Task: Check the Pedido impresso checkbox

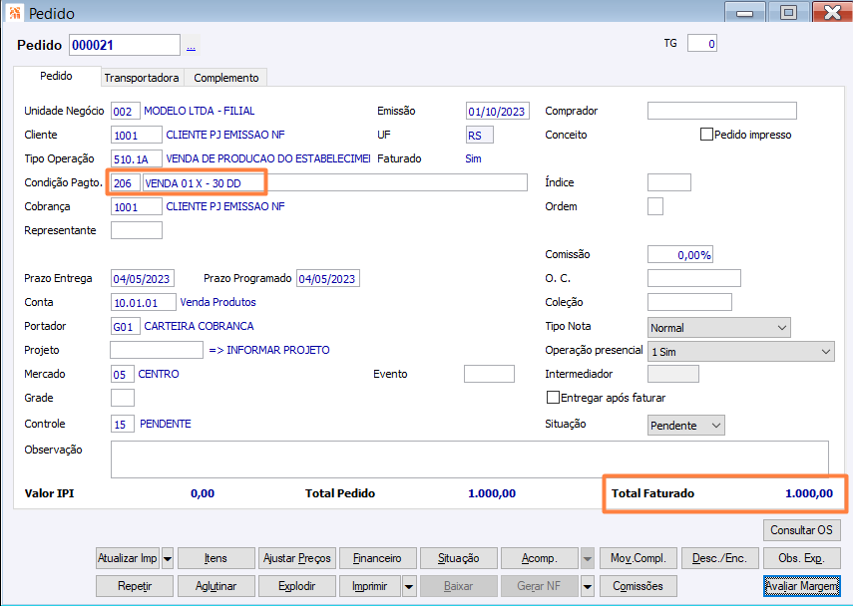Action: click(x=706, y=135)
